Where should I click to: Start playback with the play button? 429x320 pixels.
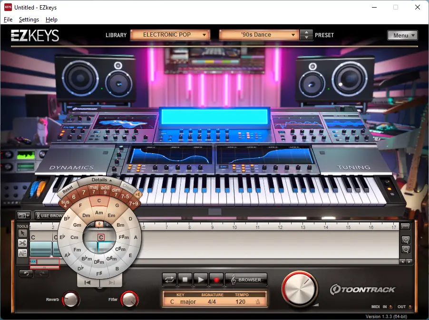click(201, 280)
